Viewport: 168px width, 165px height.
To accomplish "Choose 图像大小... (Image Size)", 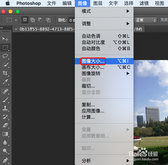I will [104, 61].
